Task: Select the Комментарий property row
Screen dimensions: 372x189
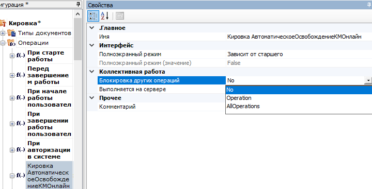Action: click(162, 107)
